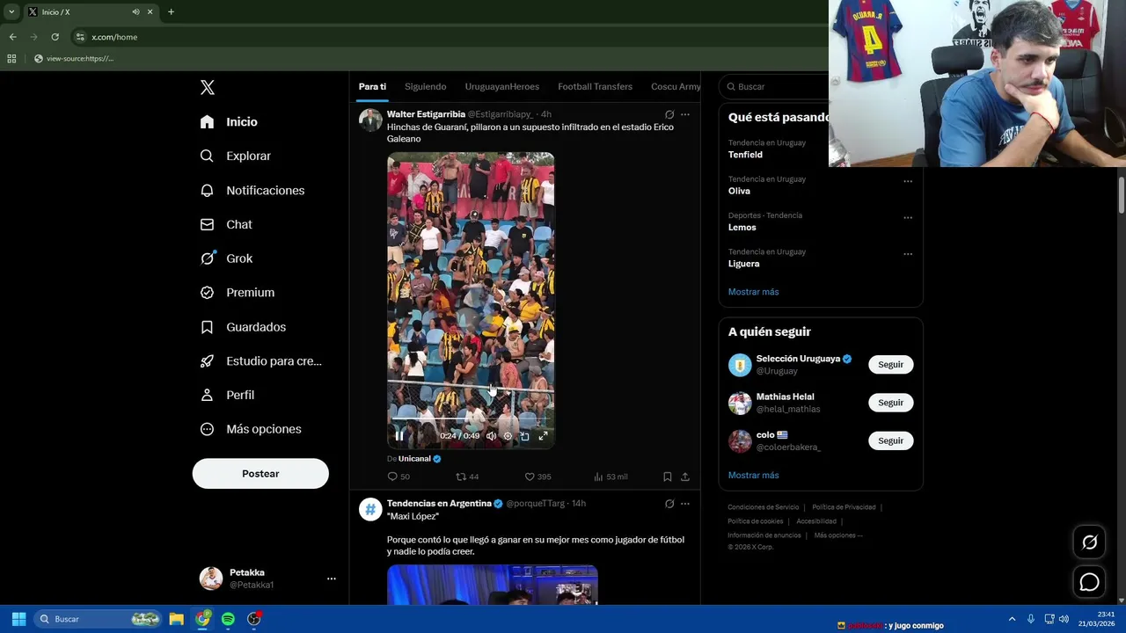
Task: Bookmark Walter Estigarribia's post
Action: 668,477
